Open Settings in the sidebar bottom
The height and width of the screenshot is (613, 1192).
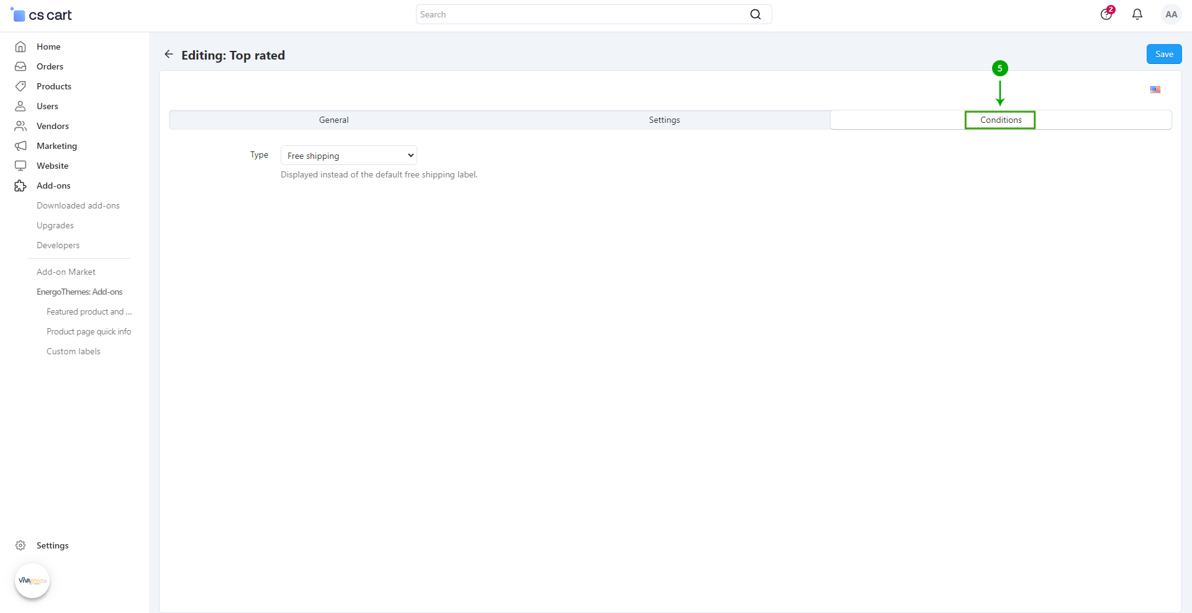pos(52,545)
